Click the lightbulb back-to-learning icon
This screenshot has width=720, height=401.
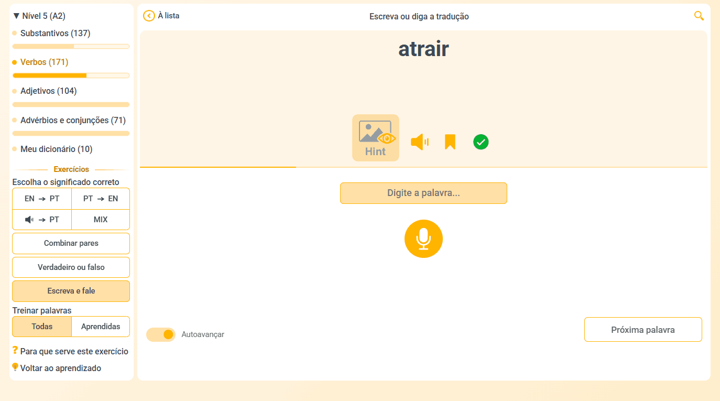pyautogui.click(x=15, y=367)
